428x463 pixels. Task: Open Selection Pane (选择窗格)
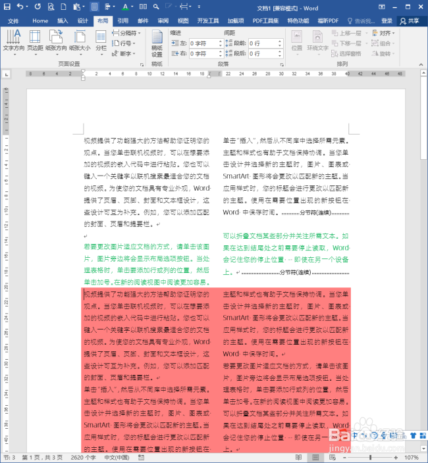pyautogui.click(x=347, y=53)
